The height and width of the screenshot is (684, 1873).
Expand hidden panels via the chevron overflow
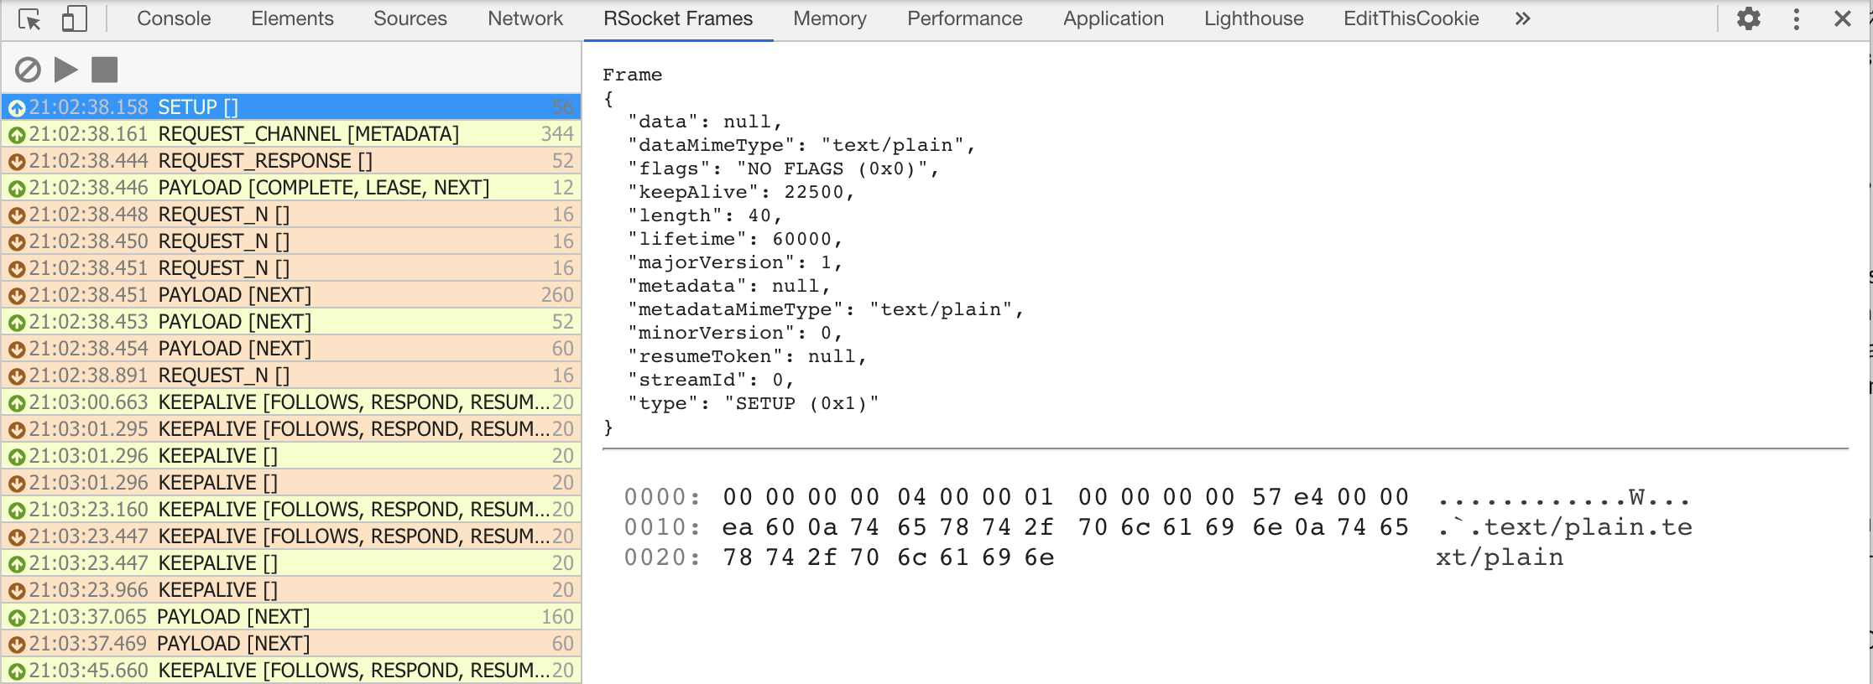1522,18
